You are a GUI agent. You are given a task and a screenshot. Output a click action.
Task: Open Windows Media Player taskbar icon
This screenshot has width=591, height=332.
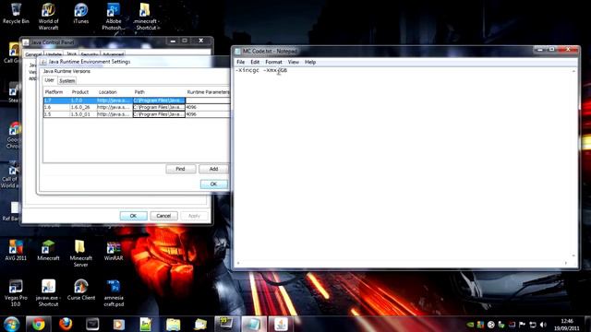pos(119,324)
